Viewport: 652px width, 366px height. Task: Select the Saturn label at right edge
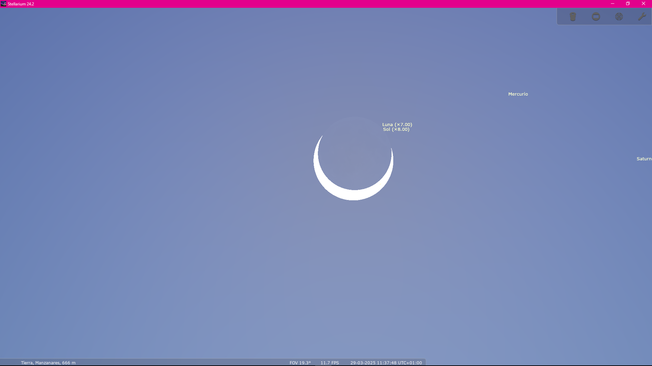[x=644, y=159]
